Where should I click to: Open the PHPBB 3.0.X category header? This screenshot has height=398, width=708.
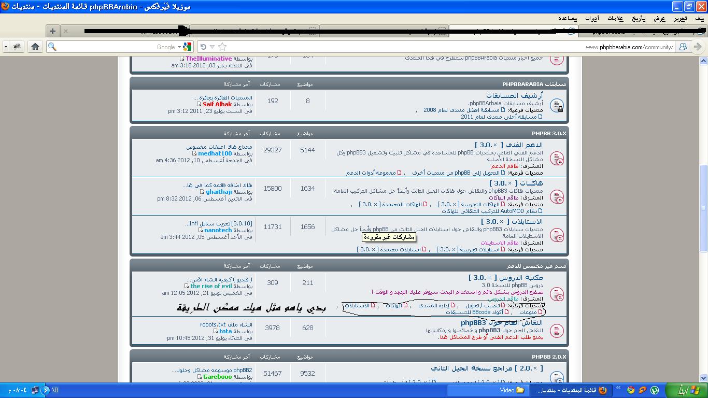(549, 133)
